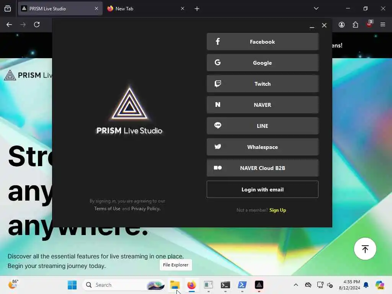
Task: Click the Whalespace whale logo icon
Action: (x=218, y=147)
